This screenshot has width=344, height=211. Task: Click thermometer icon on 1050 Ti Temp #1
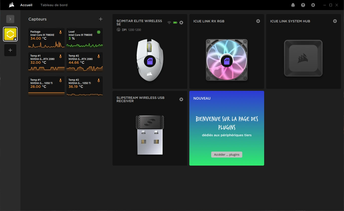pos(61,80)
